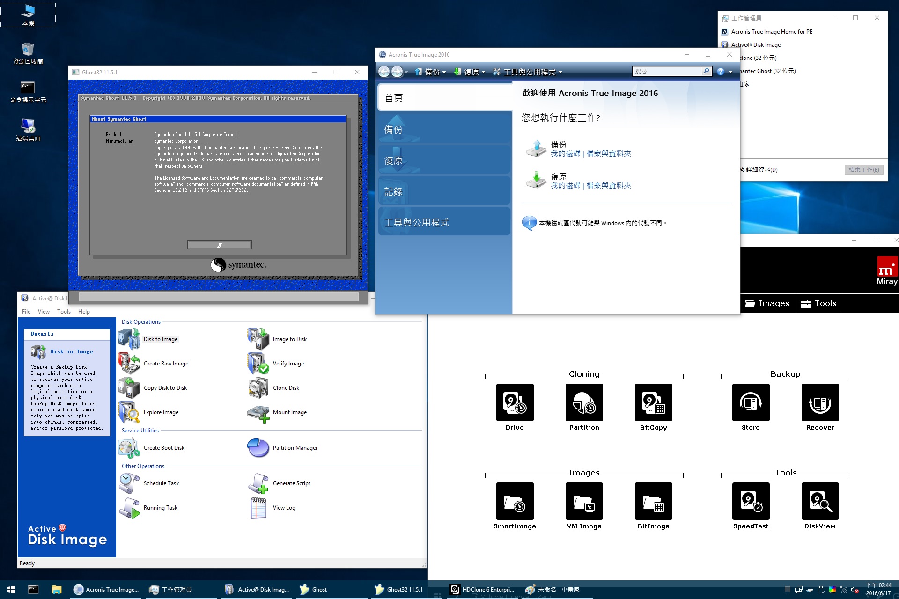Switch to HDClone Tools tab
Screen dimensions: 899x599
[x=818, y=303]
